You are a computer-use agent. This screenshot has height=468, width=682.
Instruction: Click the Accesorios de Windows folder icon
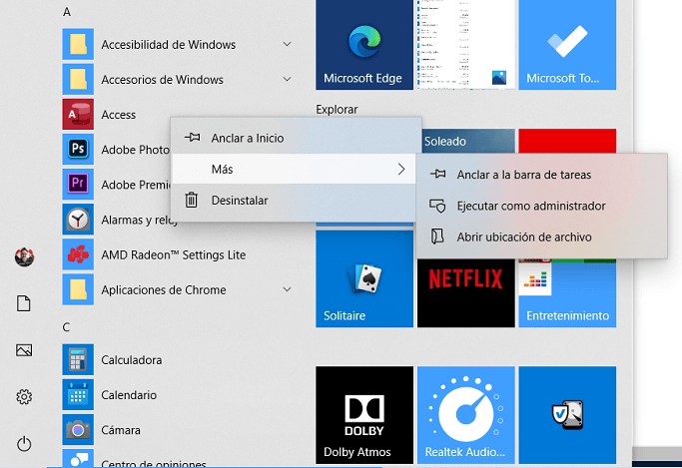78,79
